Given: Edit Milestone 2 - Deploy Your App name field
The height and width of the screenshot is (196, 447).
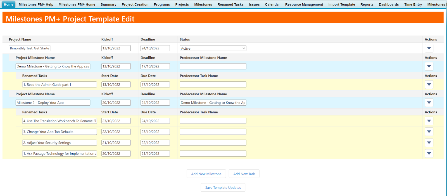Looking at the screenshot, I should 53,103.
